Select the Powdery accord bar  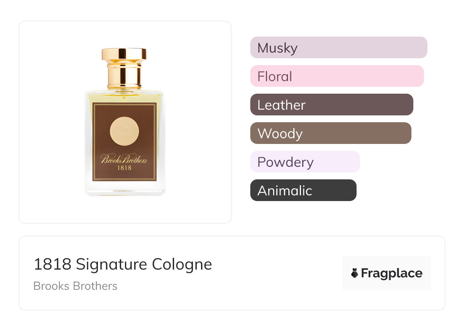tap(305, 162)
